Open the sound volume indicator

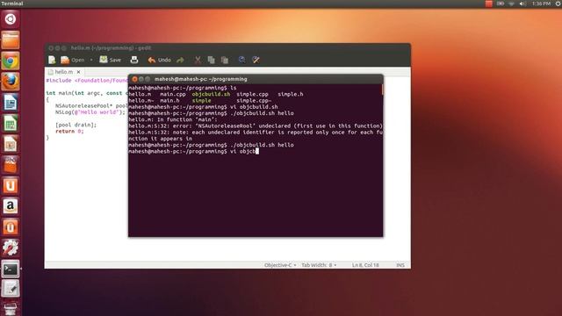522,4
